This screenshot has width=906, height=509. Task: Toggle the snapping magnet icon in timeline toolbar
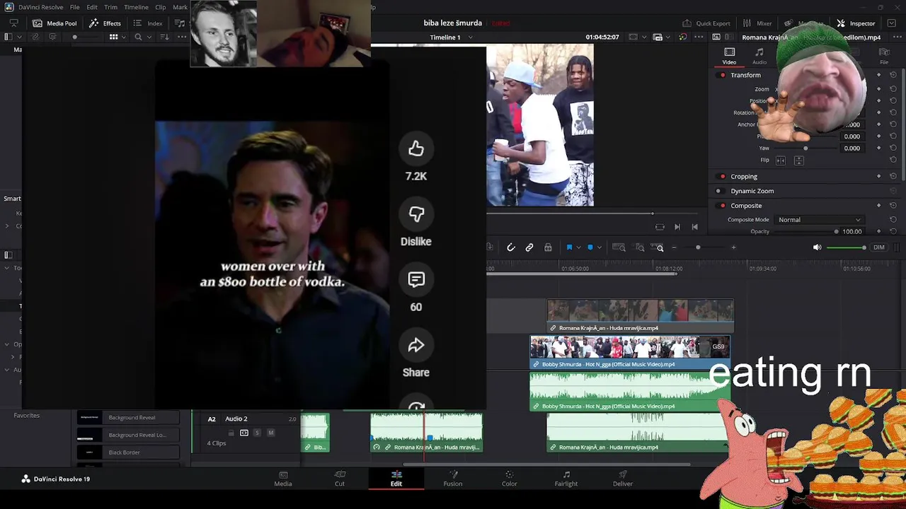511,247
